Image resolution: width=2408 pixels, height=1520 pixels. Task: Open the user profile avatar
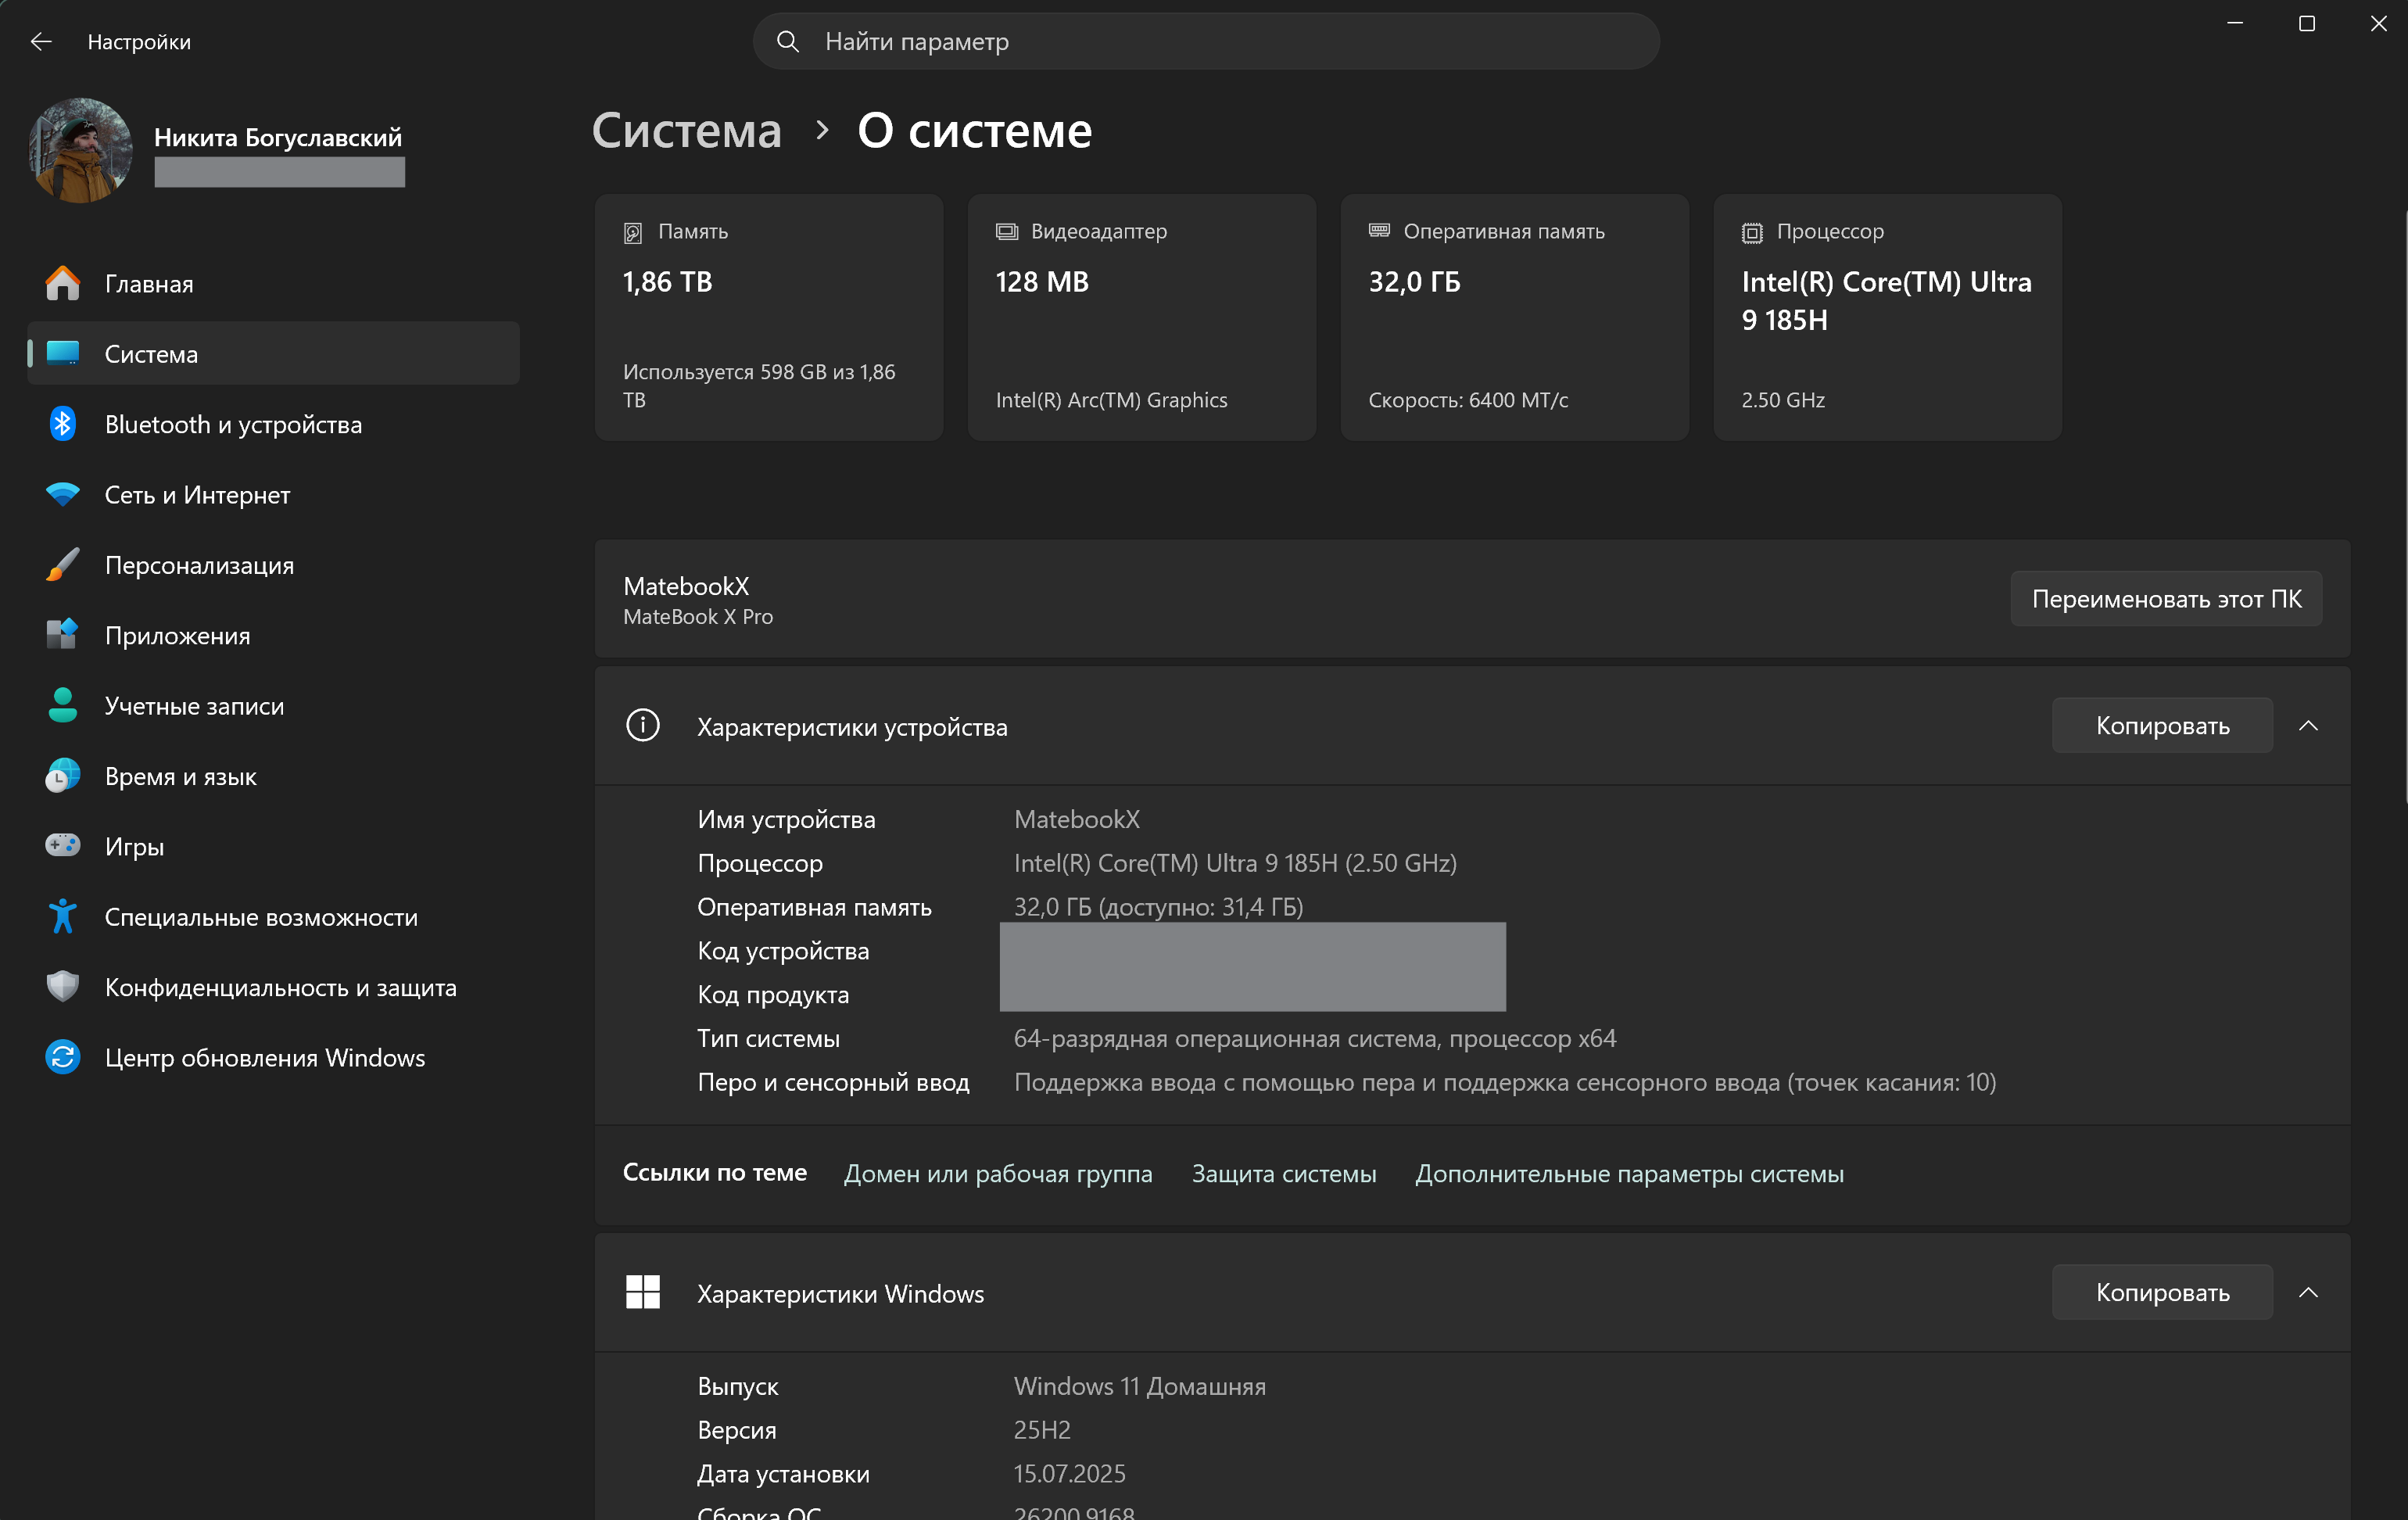coord(80,150)
